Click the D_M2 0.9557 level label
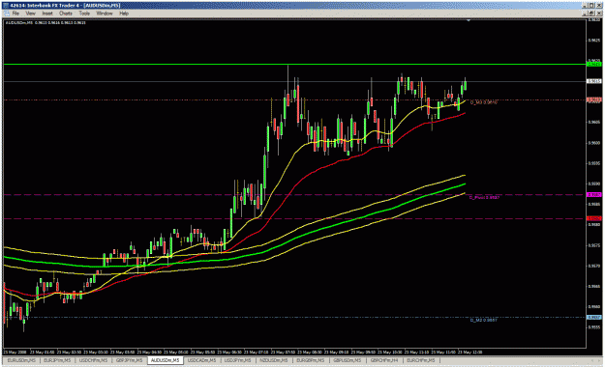The width and height of the screenshot is (605, 367). point(483,320)
